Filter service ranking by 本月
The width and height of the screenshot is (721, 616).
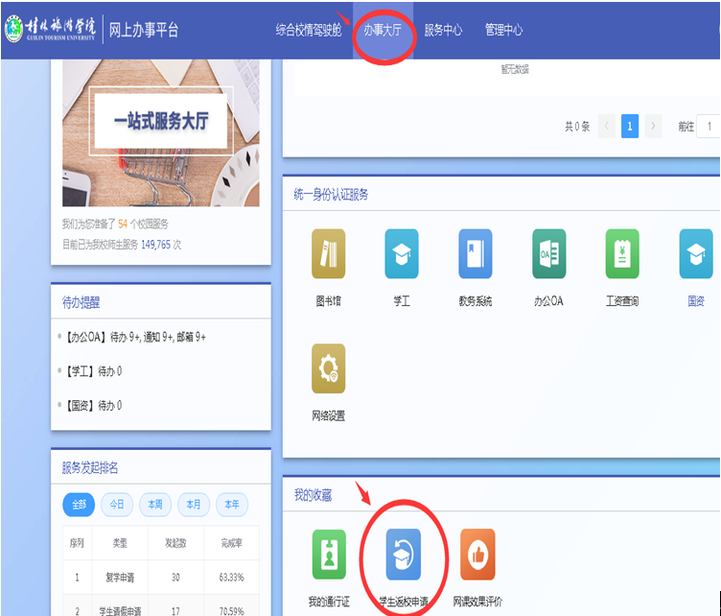coord(193,505)
